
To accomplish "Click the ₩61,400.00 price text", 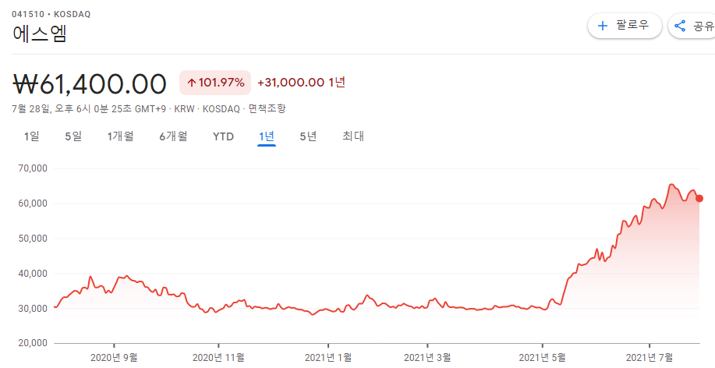I will [x=90, y=84].
